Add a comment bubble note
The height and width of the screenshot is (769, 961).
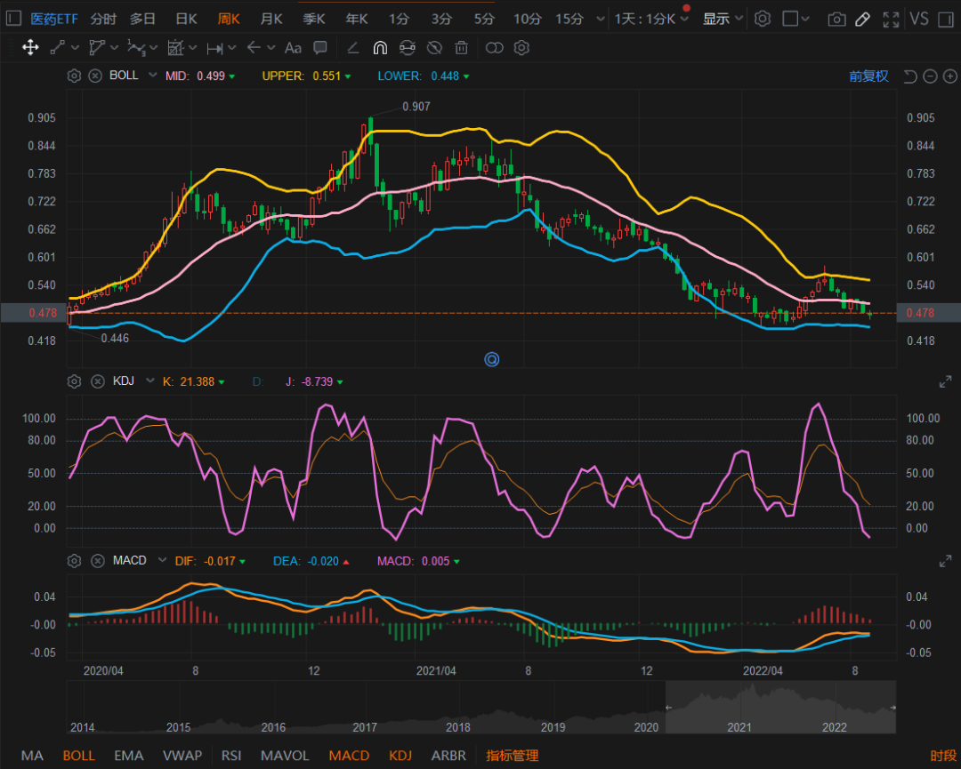[x=319, y=47]
